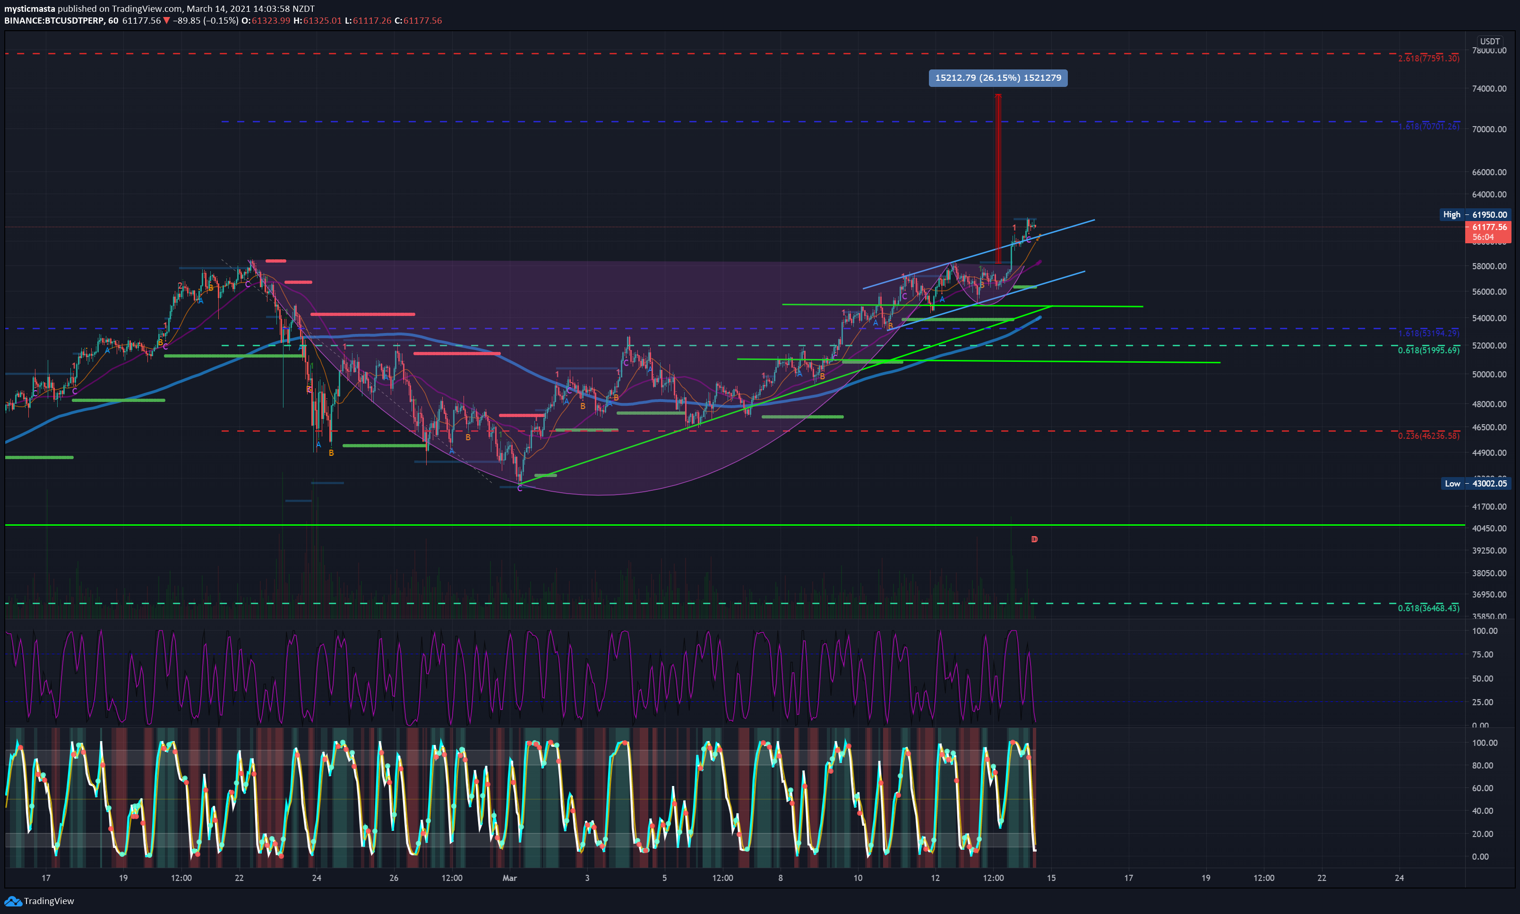Click the Mar label on the time axis
This screenshot has width=1520, height=914.
[509, 878]
